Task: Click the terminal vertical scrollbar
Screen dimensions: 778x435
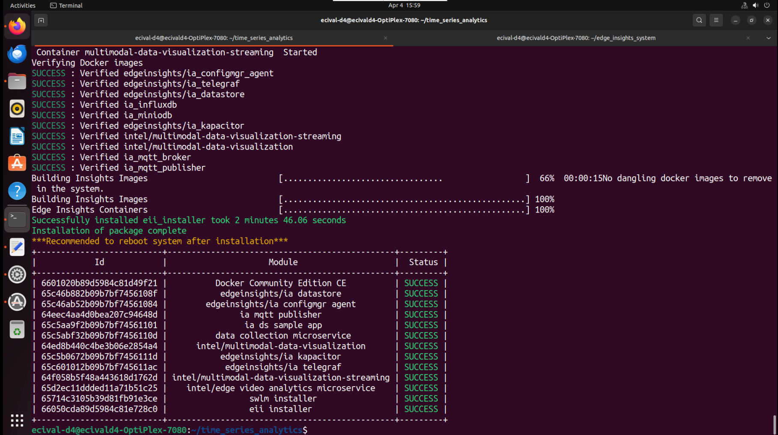Action: [x=775, y=425]
